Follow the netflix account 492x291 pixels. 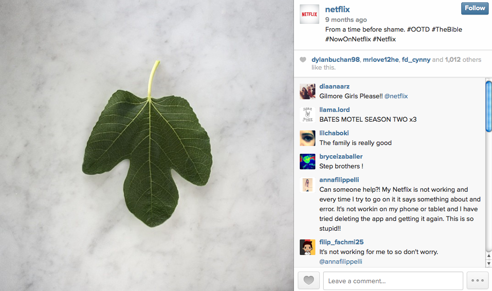pyautogui.click(x=475, y=8)
